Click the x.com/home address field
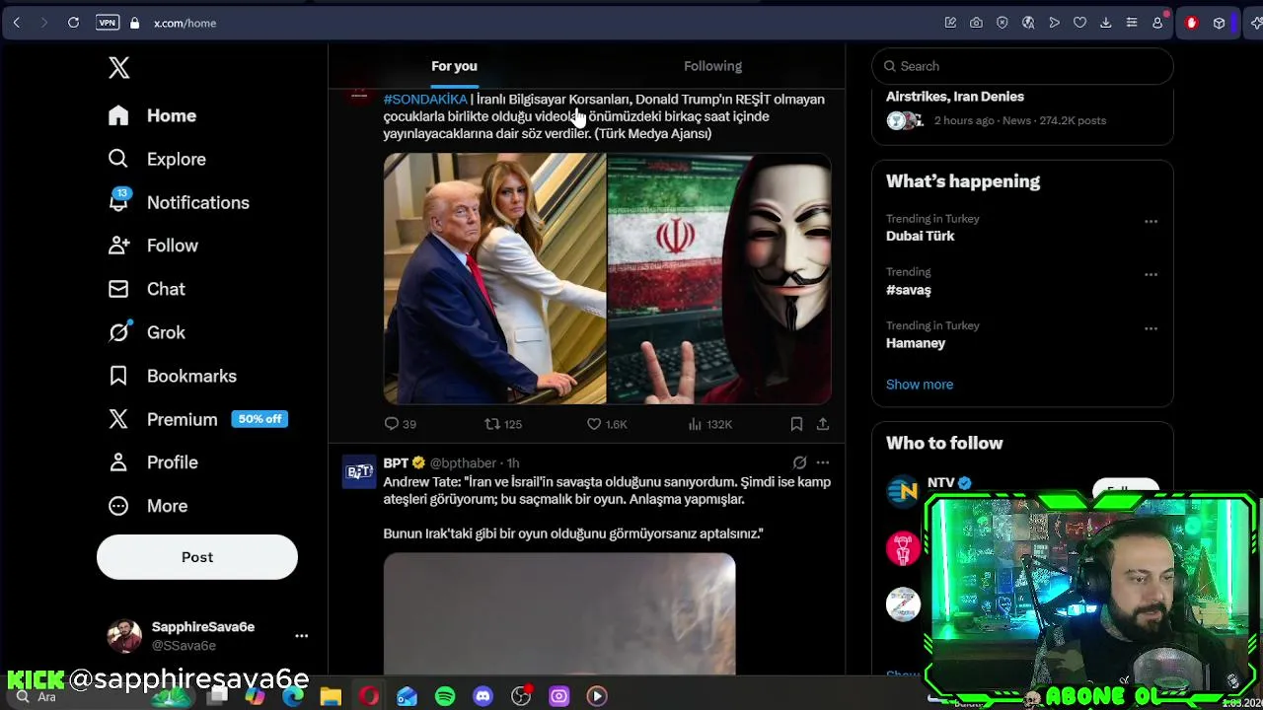 coord(185,23)
